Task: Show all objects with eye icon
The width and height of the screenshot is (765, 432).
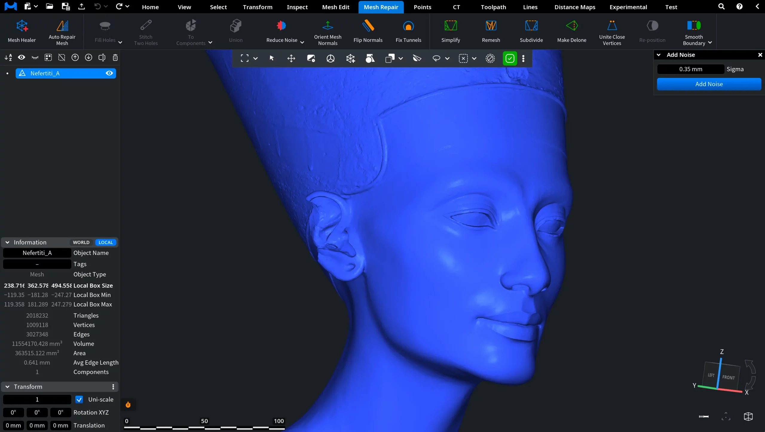Action: point(22,57)
